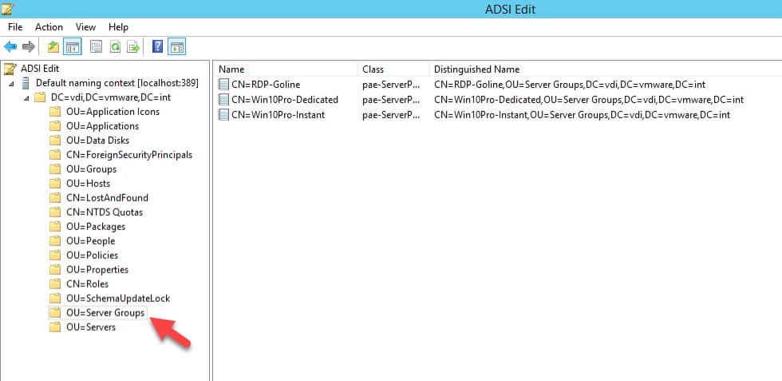
Task: Select OU=Applications in the tree
Action: coord(102,126)
